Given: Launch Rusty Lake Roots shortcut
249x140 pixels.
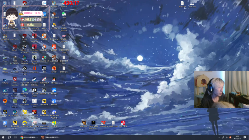Looking at the screenshot, I should (x=35, y=47).
